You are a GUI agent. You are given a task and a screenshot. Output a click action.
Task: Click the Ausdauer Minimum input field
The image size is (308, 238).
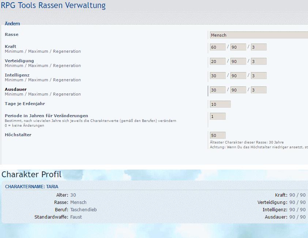pos(217,90)
